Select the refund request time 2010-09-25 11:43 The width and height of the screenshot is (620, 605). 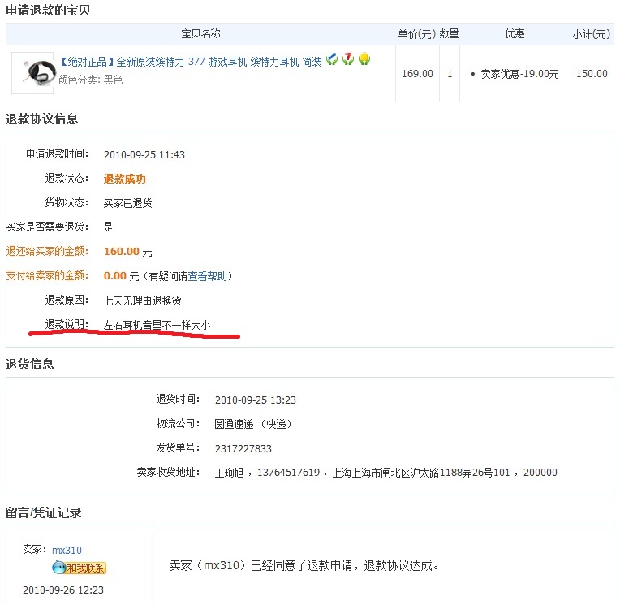click(144, 155)
